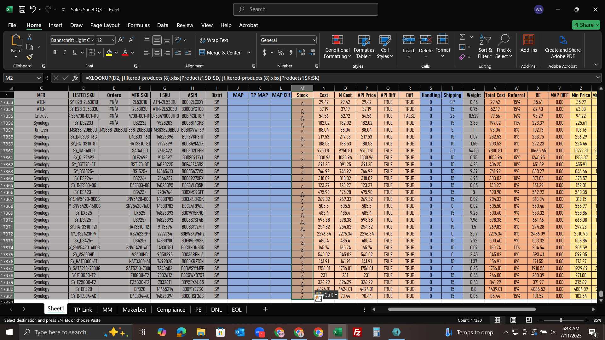Open the number format General dropdown
The width and height of the screenshot is (605, 340).
click(x=314, y=40)
